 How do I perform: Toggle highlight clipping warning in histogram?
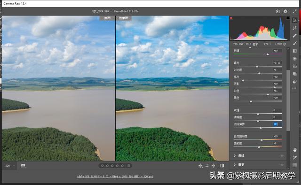[288, 18]
